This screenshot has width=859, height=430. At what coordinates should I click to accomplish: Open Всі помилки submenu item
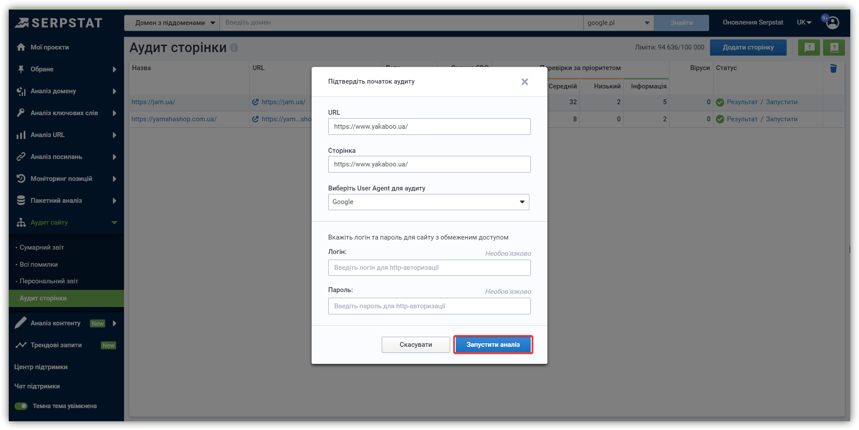pyautogui.click(x=39, y=264)
